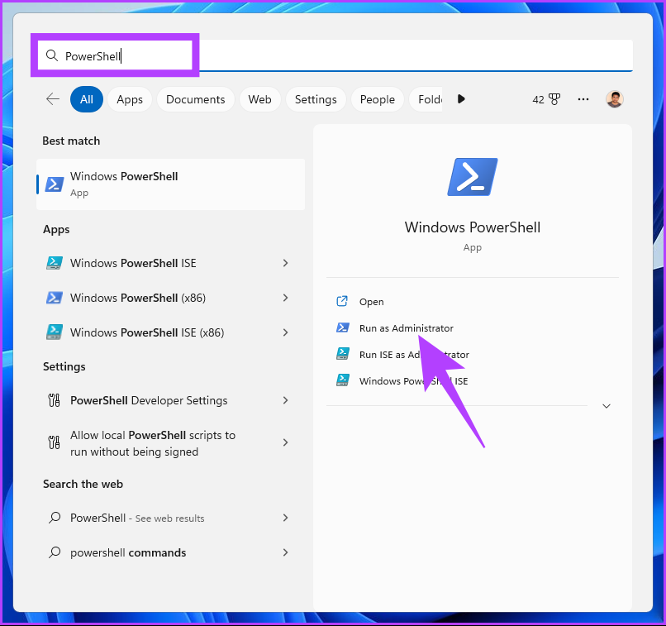Viewport: 666px width, 626px height.
Task: Click Run ISE as Administrator
Action: point(413,355)
